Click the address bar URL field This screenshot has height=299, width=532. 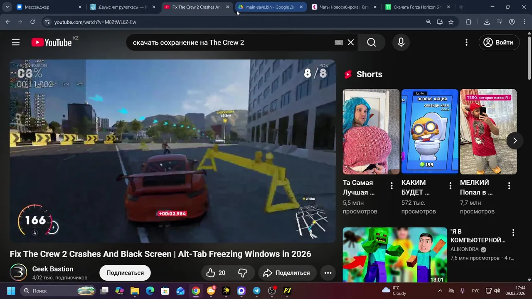click(x=237, y=22)
